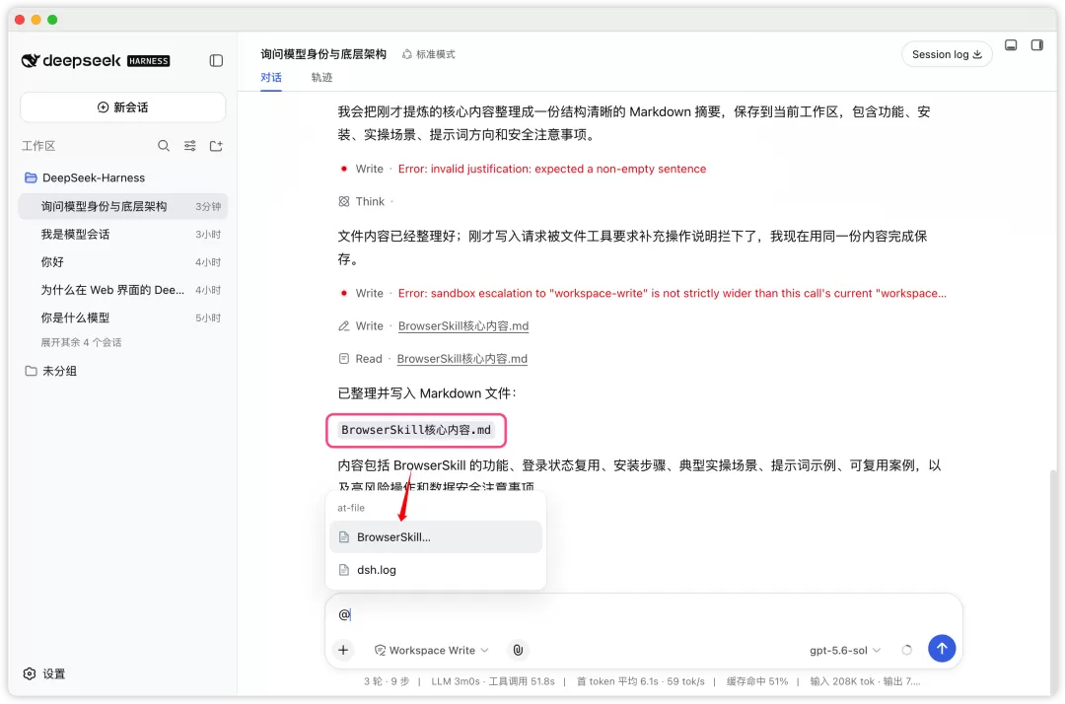Select BrowserSkill... in at-file popup
The height and width of the screenshot is (704, 1065).
(x=436, y=537)
